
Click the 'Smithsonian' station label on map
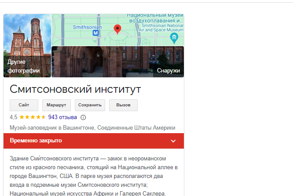click(x=87, y=27)
